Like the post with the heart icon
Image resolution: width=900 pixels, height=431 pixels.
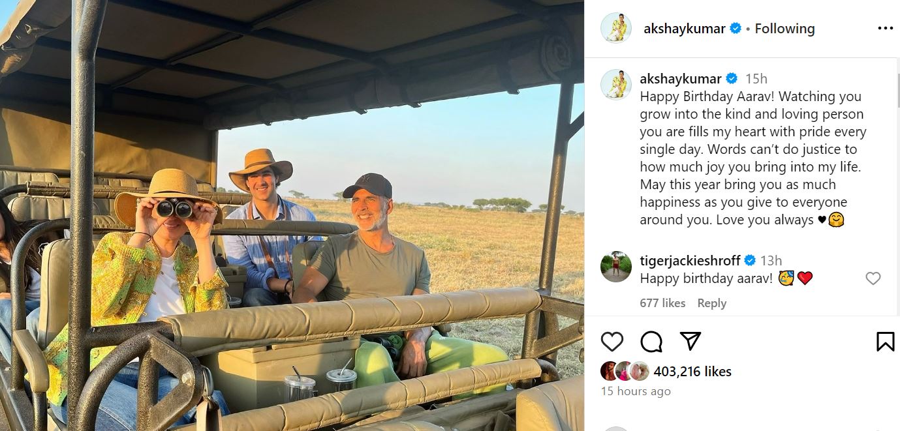[x=612, y=342]
